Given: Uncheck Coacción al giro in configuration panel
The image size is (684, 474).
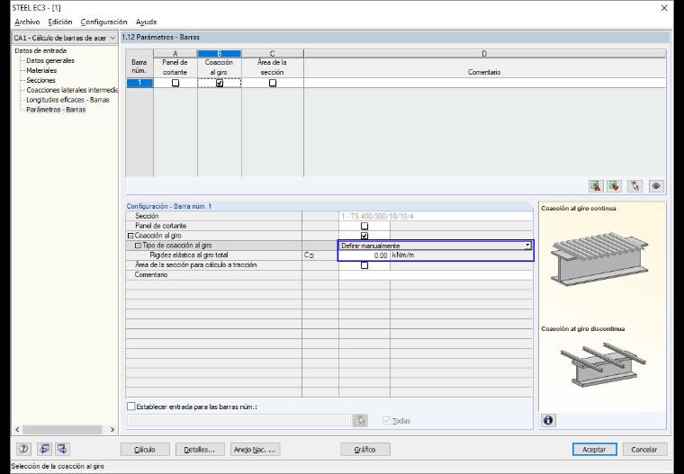Looking at the screenshot, I should [x=364, y=236].
